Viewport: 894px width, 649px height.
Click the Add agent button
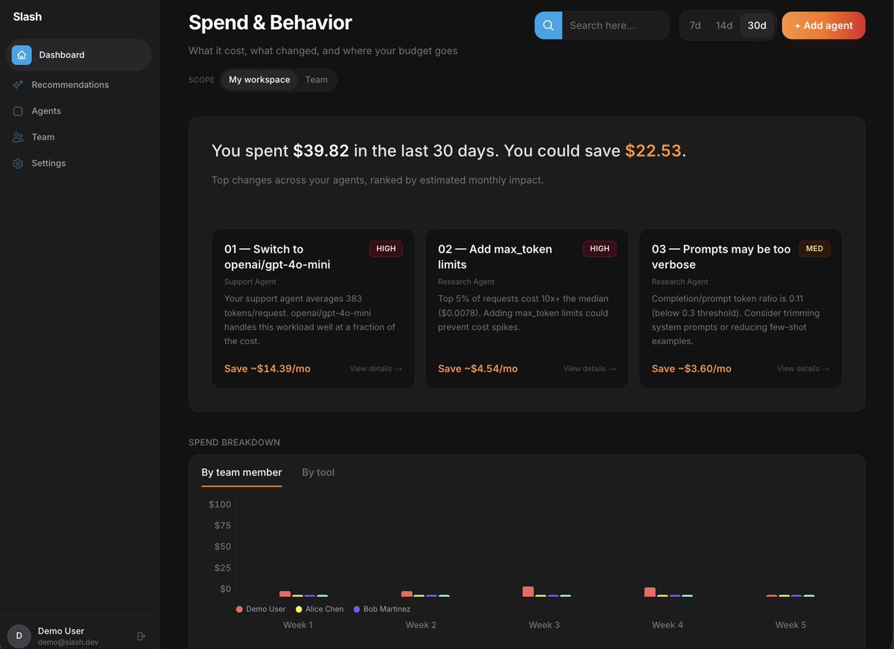click(823, 25)
